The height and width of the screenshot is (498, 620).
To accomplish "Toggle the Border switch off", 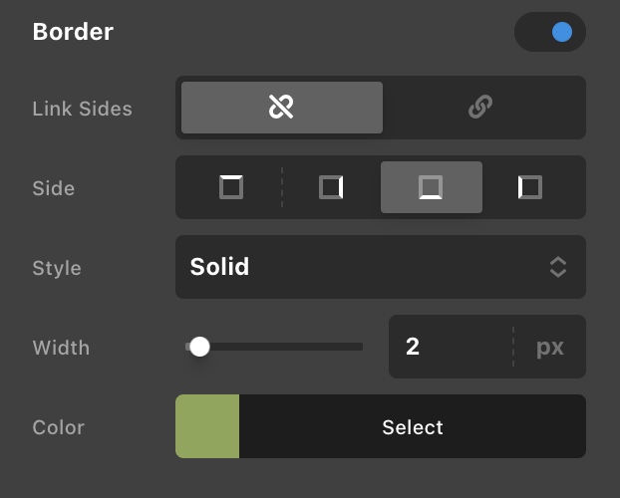I will [x=550, y=32].
